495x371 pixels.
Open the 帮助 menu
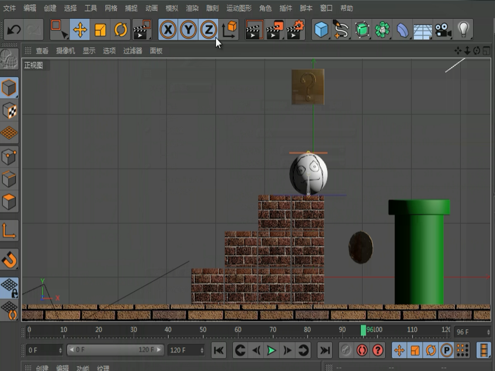(347, 8)
